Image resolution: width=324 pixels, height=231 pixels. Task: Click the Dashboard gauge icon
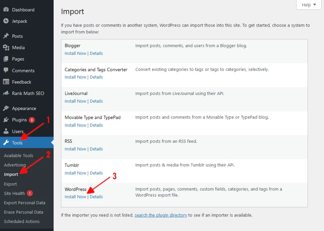(6, 10)
